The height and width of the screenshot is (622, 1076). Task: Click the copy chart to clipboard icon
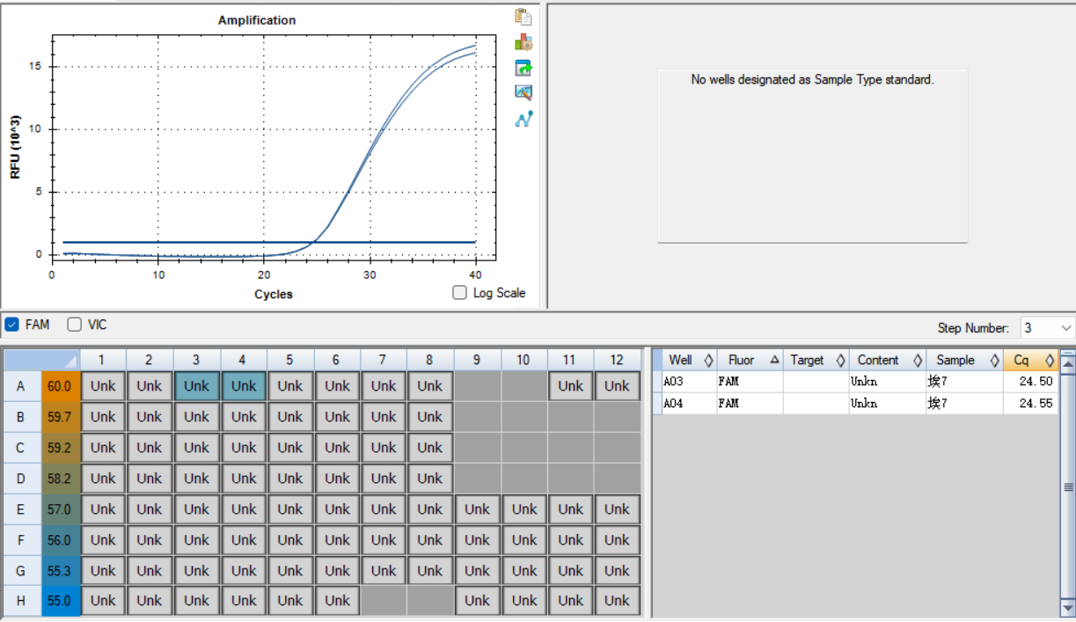pos(523,17)
